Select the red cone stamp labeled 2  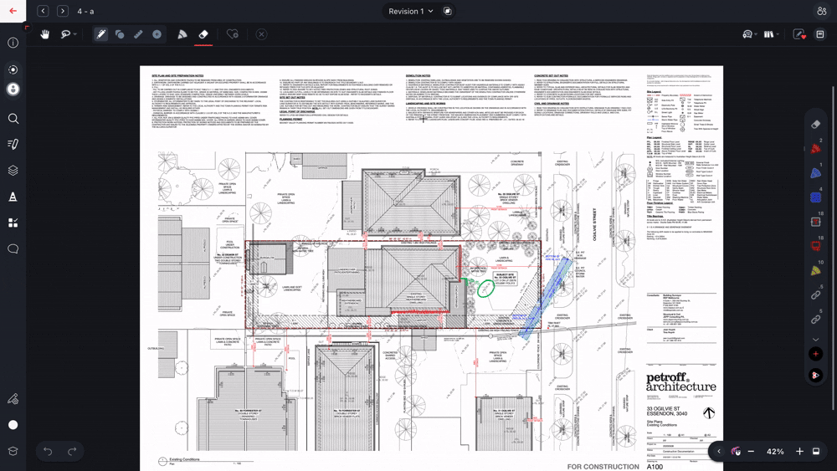tap(815, 149)
